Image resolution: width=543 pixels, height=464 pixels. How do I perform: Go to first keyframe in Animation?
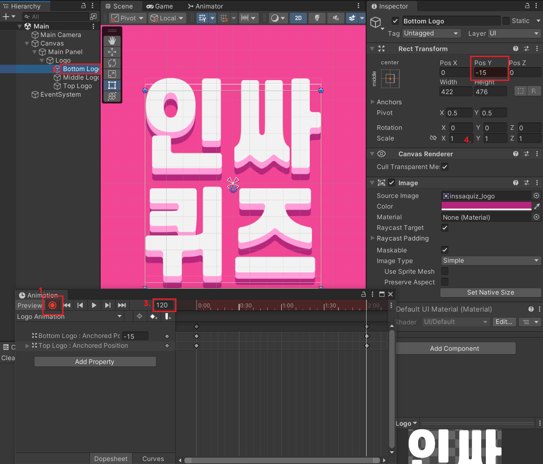click(67, 305)
